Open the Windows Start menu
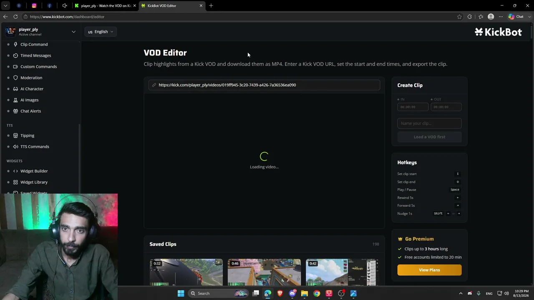The width and height of the screenshot is (534, 300). click(x=181, y=293)
